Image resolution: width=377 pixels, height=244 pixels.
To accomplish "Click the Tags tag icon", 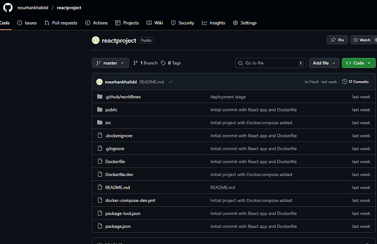I will 163,63.
